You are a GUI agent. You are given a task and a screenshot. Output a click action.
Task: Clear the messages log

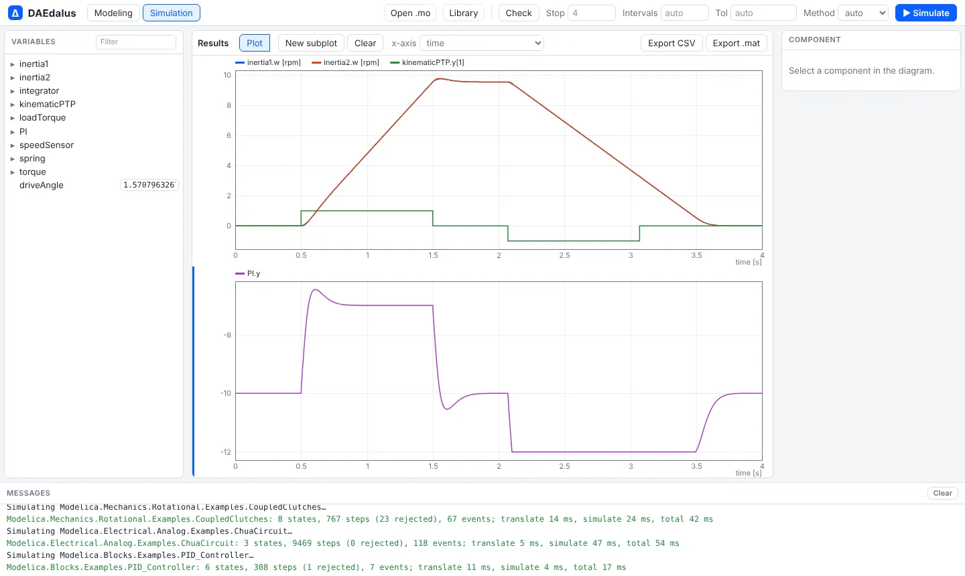tap(942, 493)
